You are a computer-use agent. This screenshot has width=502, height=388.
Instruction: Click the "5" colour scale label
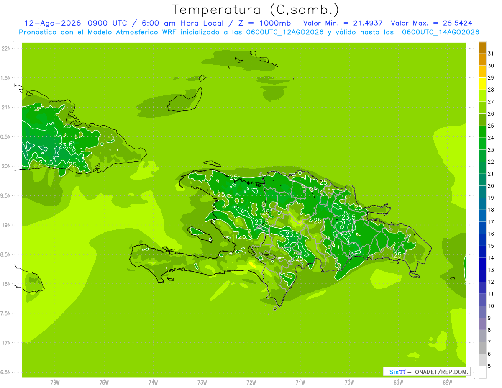[489, 366]
